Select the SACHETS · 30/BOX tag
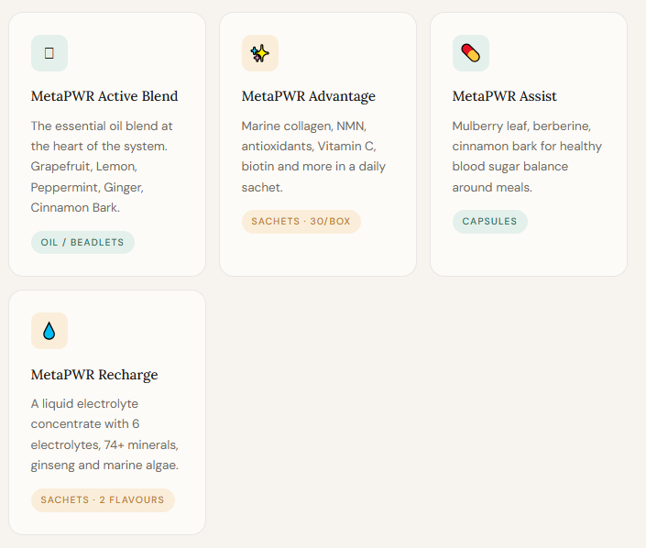 coord(301,222)
